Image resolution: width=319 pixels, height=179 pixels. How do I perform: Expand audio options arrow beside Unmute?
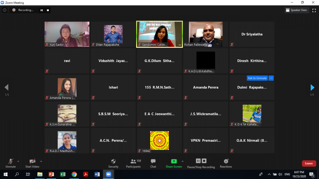point(18,161)
